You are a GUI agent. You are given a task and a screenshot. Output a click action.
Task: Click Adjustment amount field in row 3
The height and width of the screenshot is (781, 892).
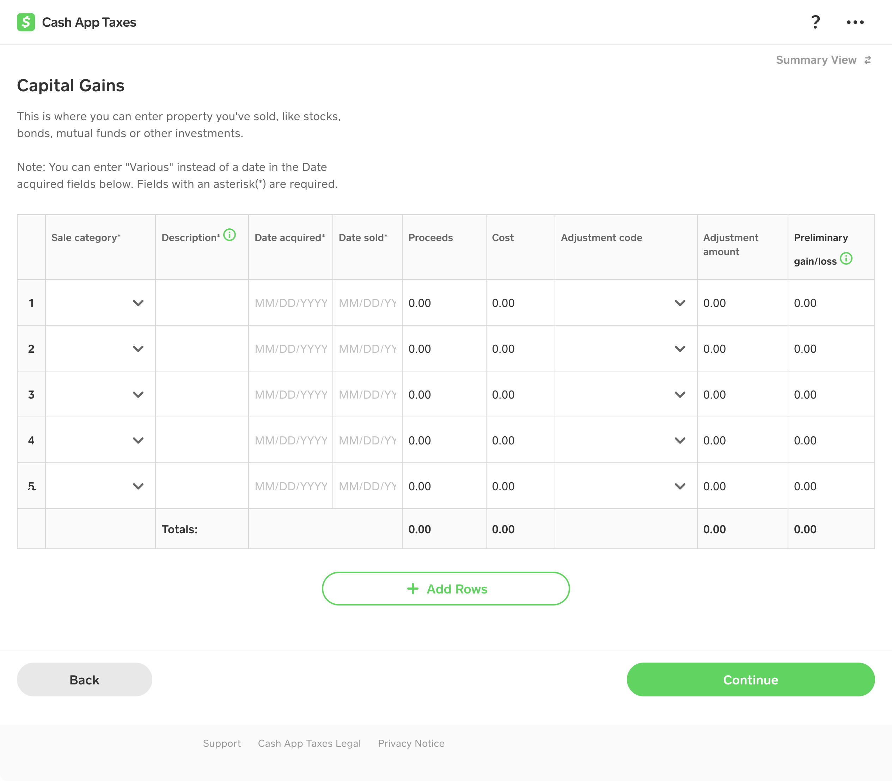coord(742,394)
